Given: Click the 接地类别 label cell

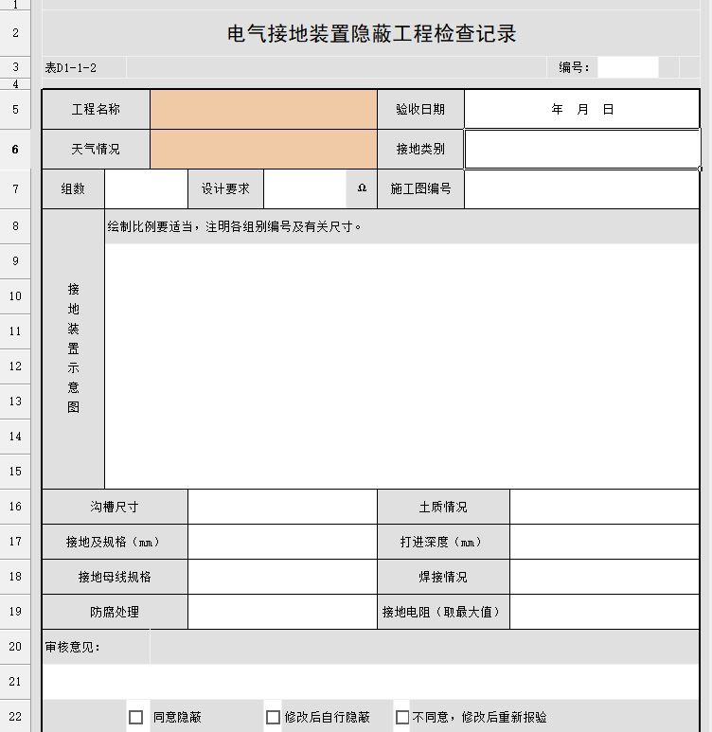Looking at the screenshot, I should [420, 149].
